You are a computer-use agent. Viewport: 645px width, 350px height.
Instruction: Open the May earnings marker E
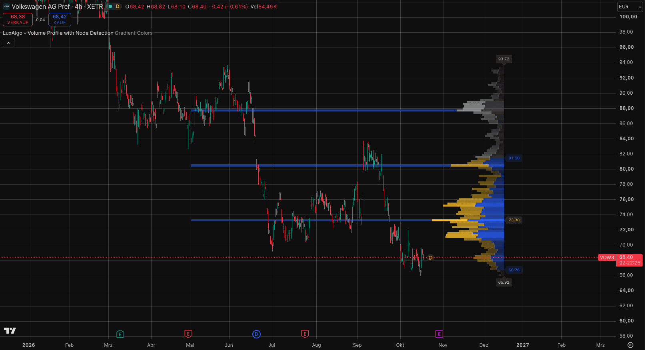tap(188, 334)
